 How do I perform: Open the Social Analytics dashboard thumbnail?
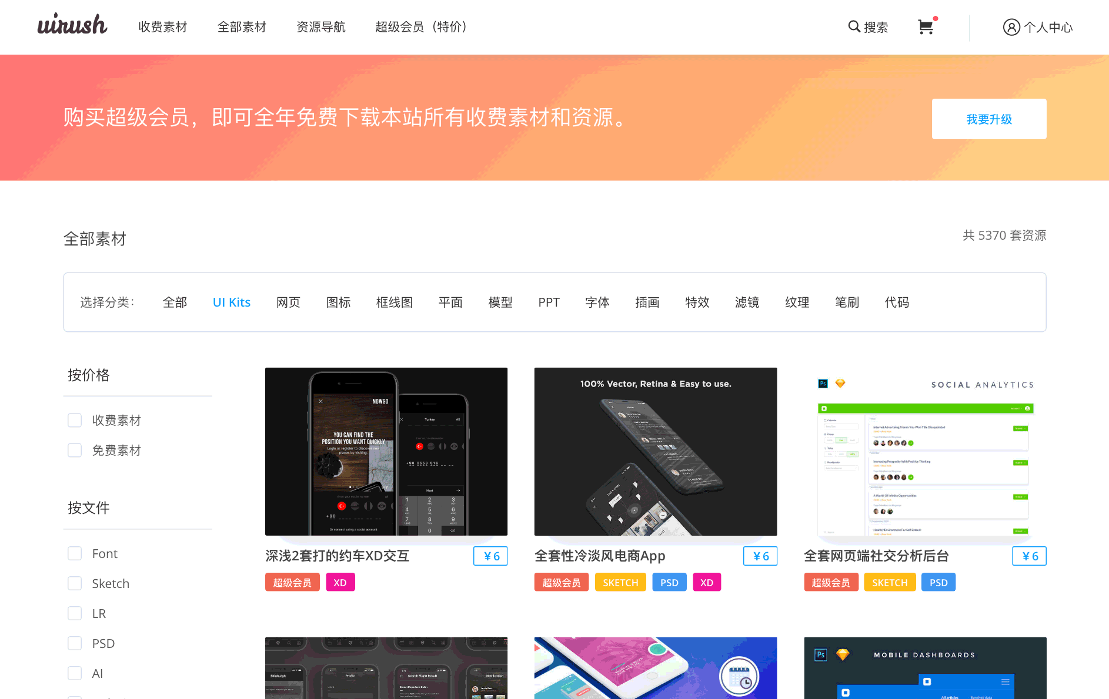(926, 452)
